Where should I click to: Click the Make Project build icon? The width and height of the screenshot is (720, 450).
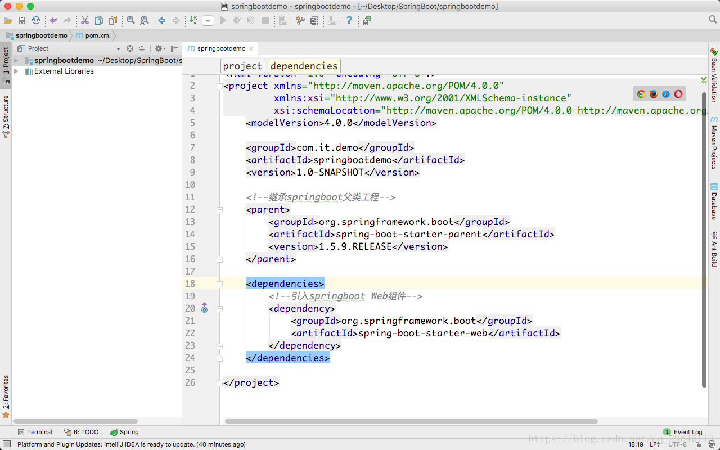click(x=193, y=20)
